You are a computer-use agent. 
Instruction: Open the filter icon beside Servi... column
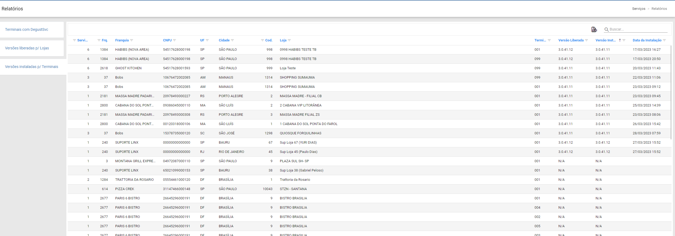point(74,40)
